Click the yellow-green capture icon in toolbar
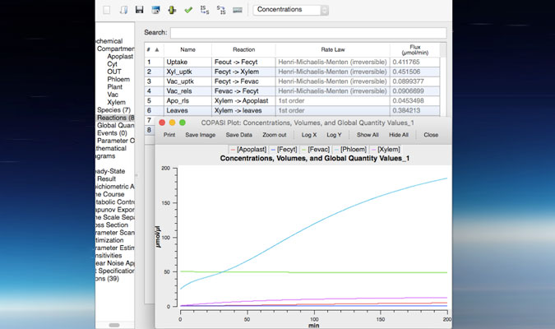 pos(172,10)
